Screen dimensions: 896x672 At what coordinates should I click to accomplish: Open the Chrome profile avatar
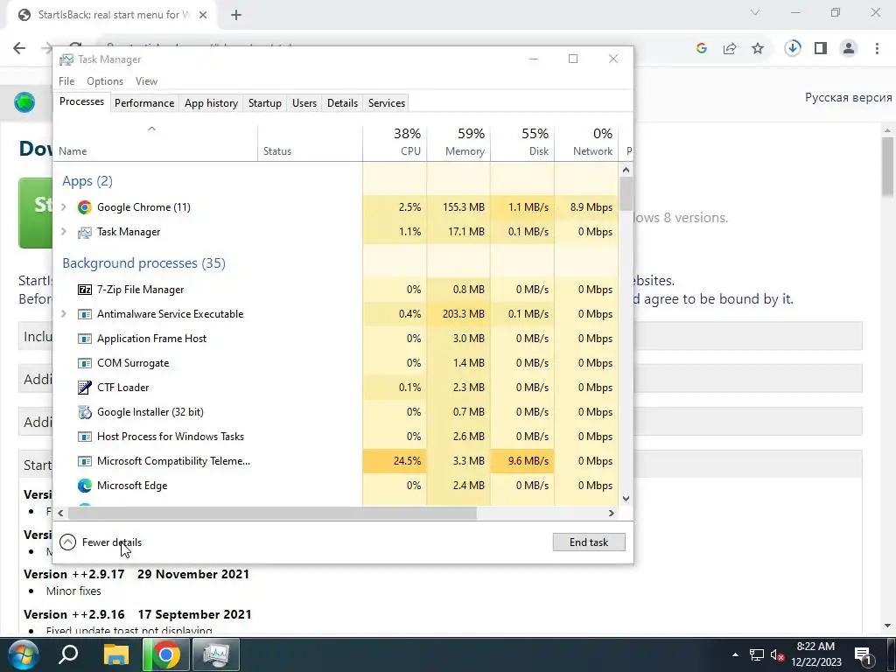pos(849,48)
